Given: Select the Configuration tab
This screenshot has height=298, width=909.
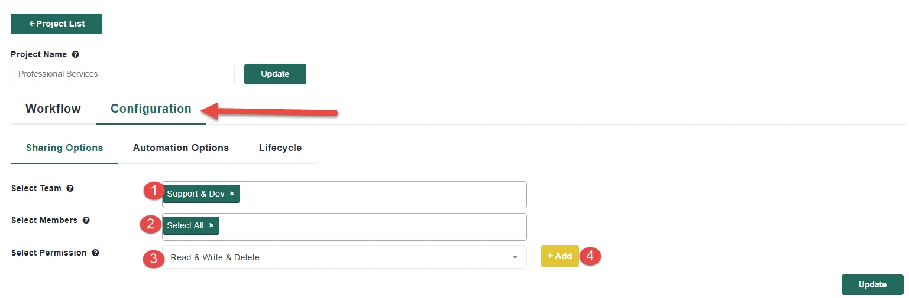Looking at the screenshot, I should coord(151,109).
